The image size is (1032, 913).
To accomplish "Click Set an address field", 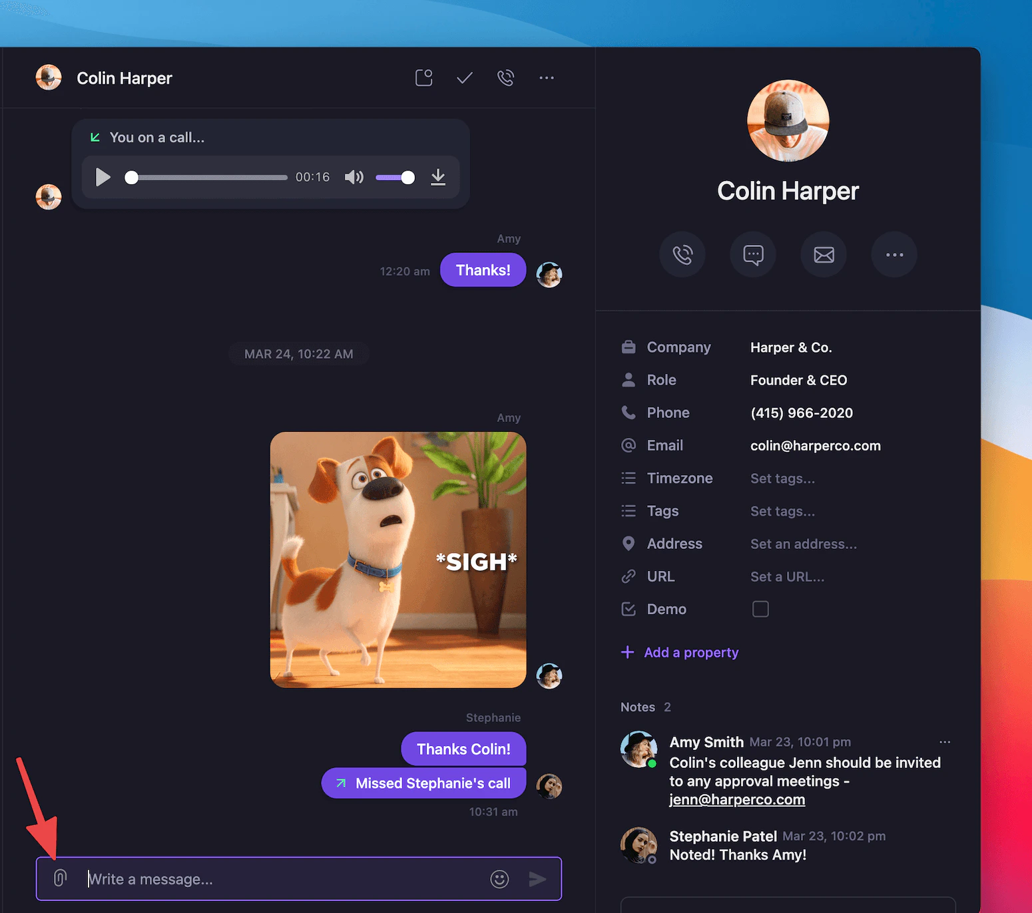I will (x=804, y=544).
